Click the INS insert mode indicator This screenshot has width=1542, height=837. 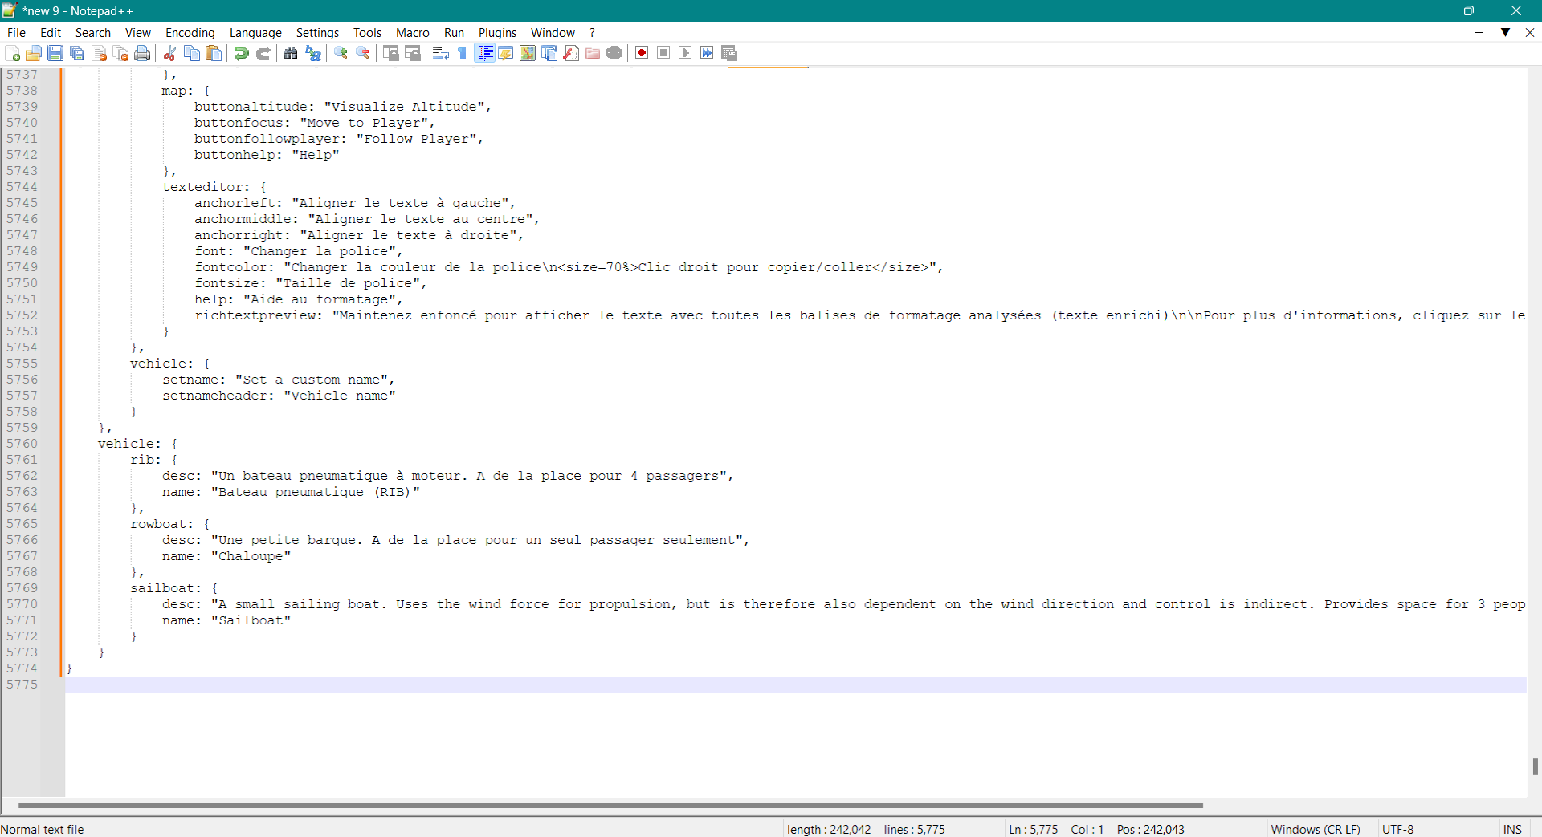tap(1511, 829)
